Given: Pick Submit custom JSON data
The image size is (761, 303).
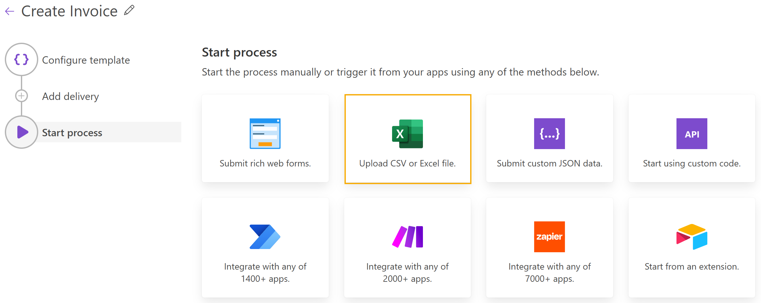Looking at the screenshot, I should (550, 138).
